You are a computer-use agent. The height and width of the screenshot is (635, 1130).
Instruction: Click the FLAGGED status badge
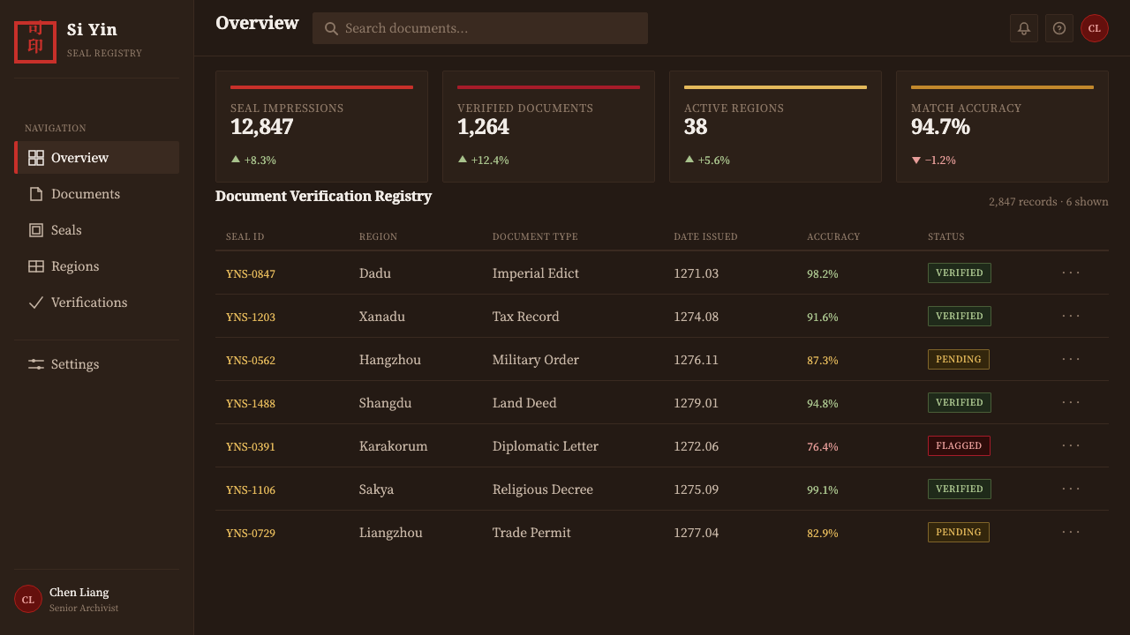coord(959,446)
